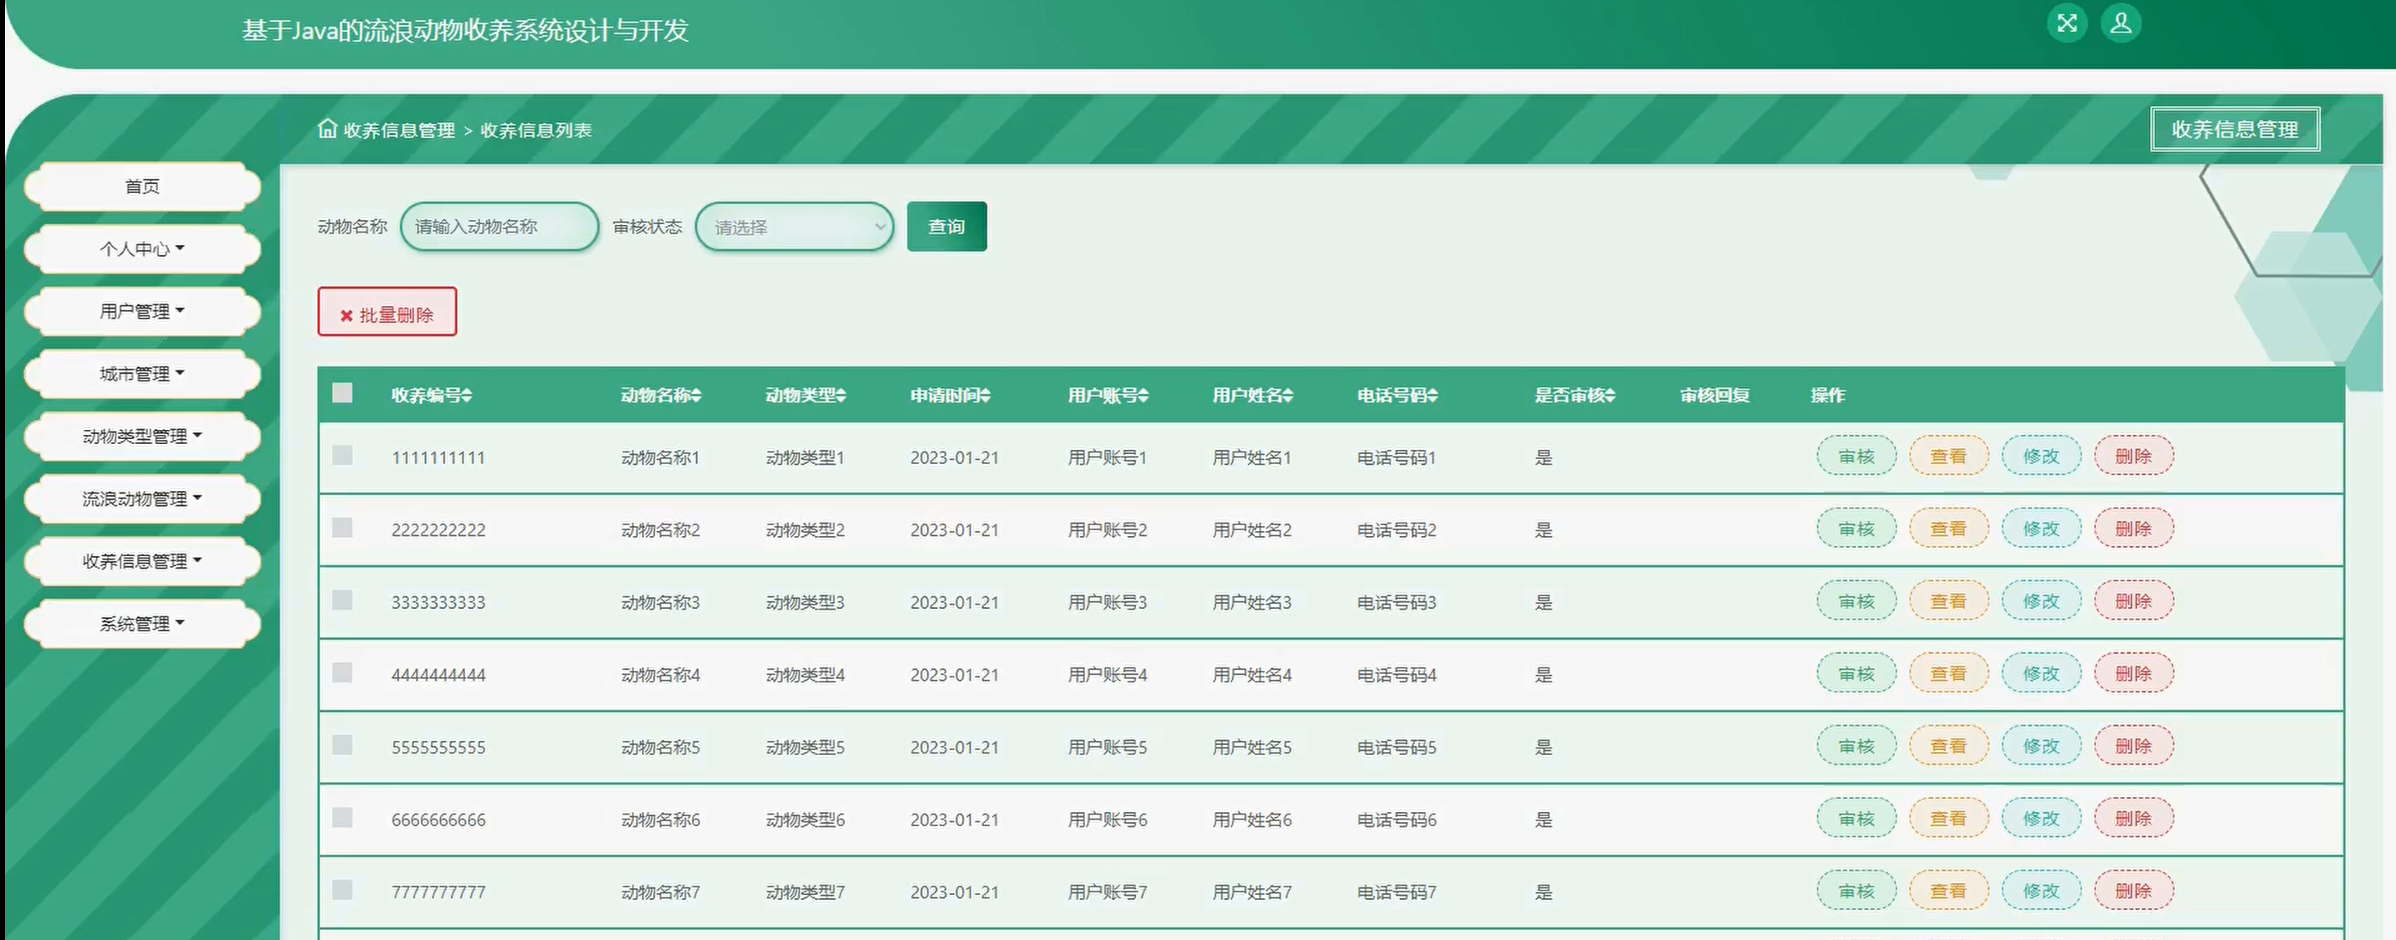Click the fullscreen toggle icon in header
The height and width of the screenshot is (940, 2396).
(x=2066, y=24)
